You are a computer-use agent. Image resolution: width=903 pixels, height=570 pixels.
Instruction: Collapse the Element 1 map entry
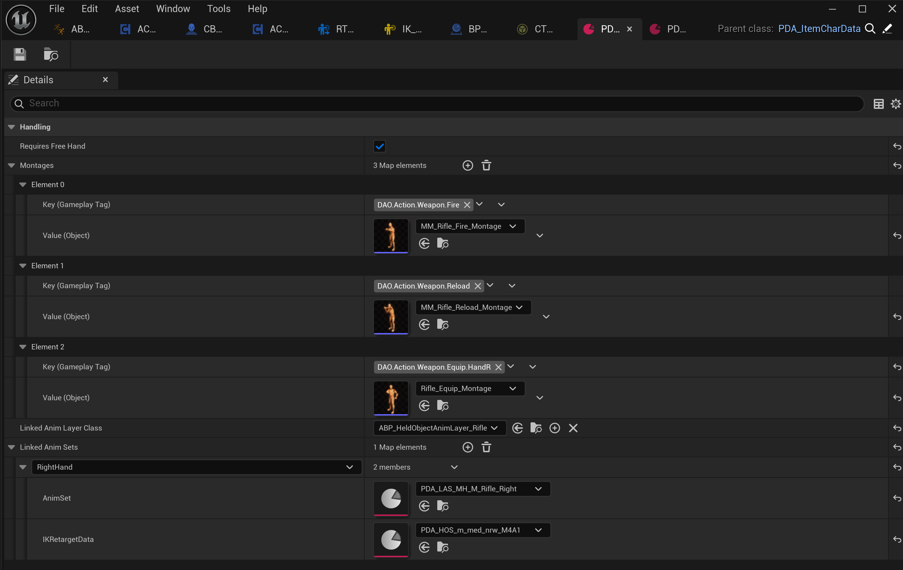(x=23, y=266)
